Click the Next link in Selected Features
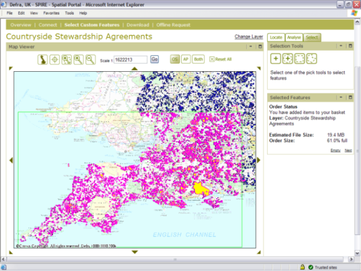 click(x=348, y=150)
